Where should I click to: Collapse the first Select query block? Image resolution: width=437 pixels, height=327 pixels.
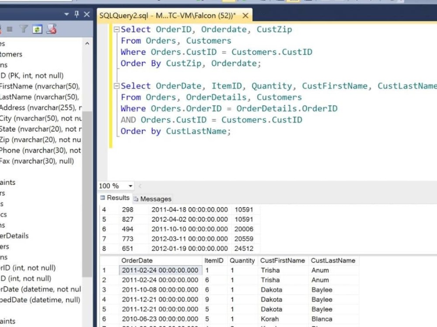coord(117,29)
